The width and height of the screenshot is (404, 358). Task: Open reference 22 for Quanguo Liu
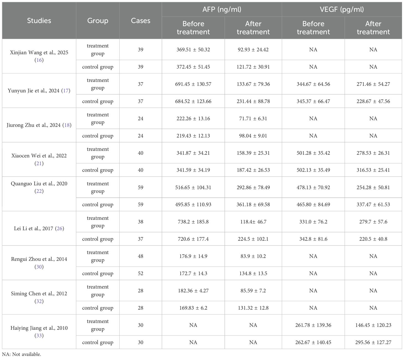pos(39,191)
